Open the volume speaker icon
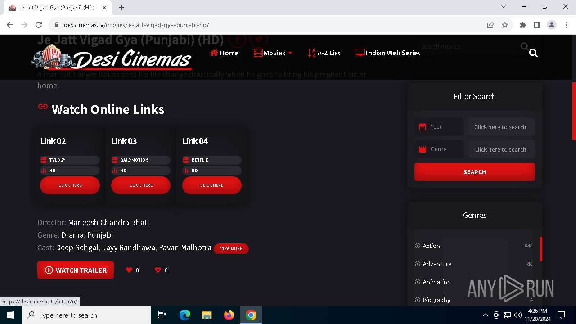The width and height of the screenshot is (576, 324). tap(518, 315)
